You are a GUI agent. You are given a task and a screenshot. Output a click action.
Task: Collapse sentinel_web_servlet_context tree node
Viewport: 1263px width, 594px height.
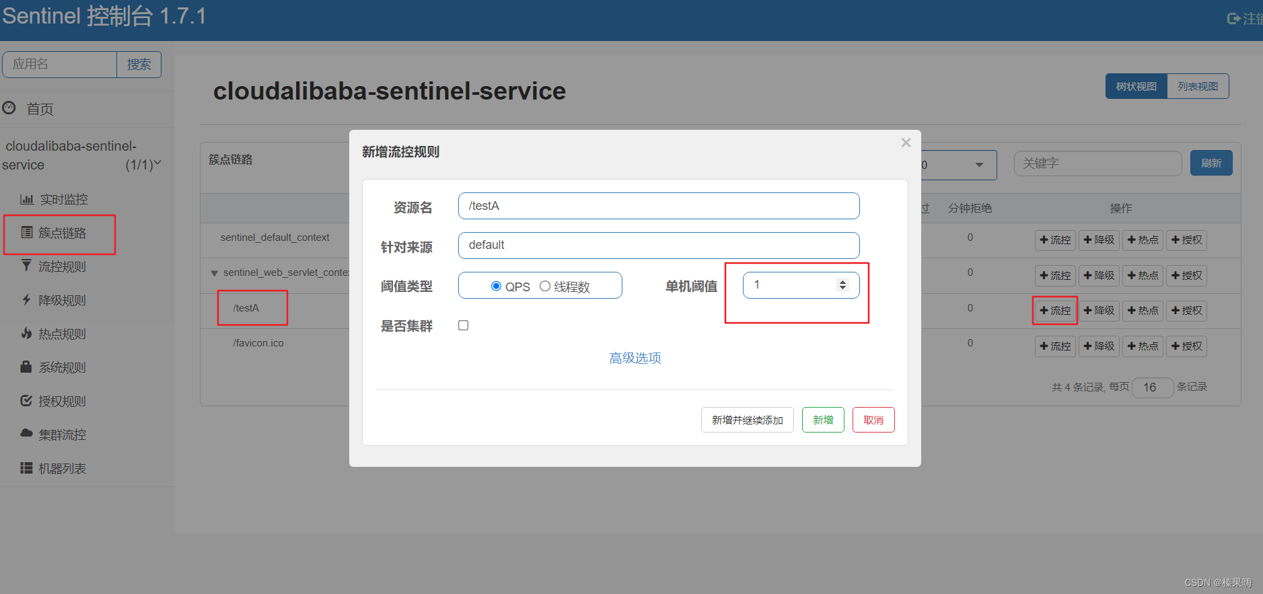coord(214,273)
